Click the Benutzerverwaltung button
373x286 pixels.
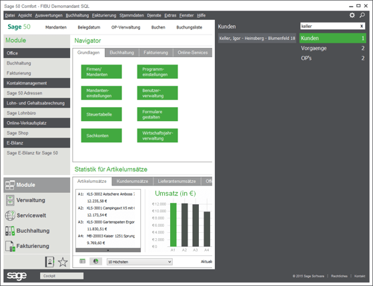[157, 93]
